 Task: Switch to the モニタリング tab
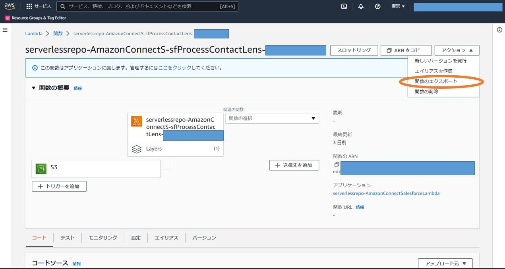[x=103, y=238]
